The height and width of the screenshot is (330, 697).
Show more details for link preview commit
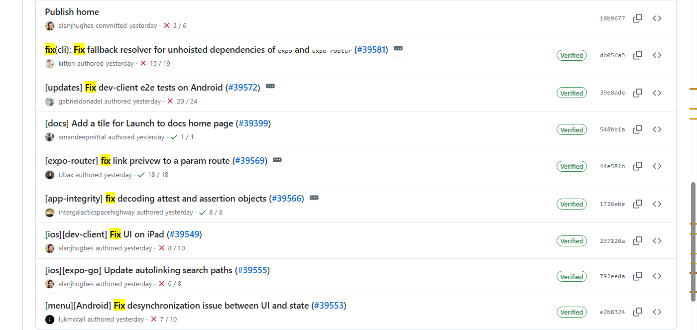click(x=277, y=160)
